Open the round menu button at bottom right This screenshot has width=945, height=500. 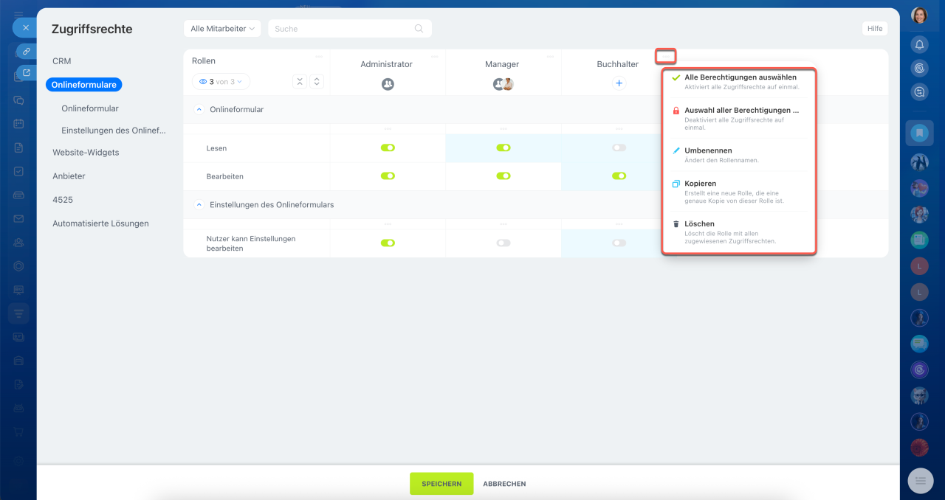921,481
